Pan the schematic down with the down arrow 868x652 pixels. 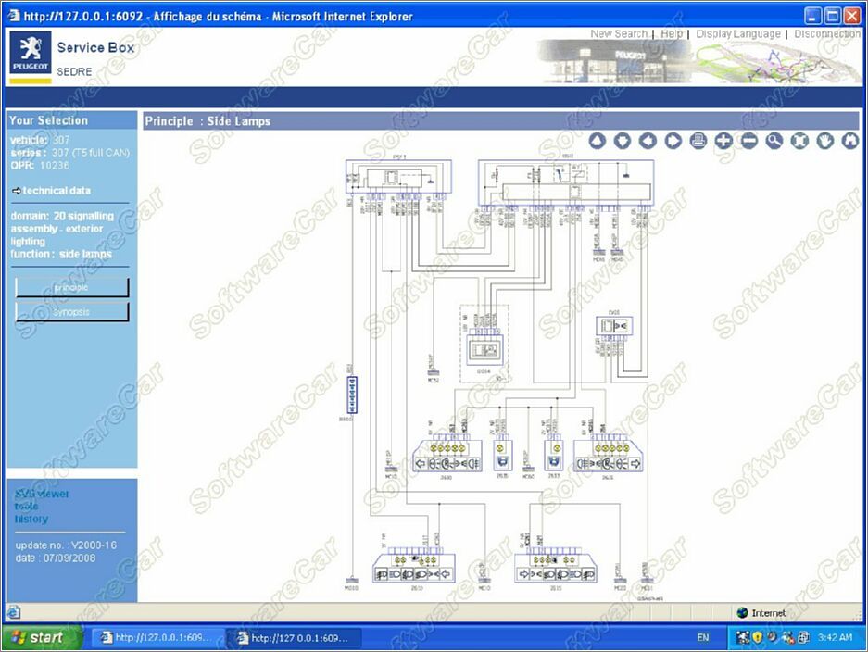623,141
